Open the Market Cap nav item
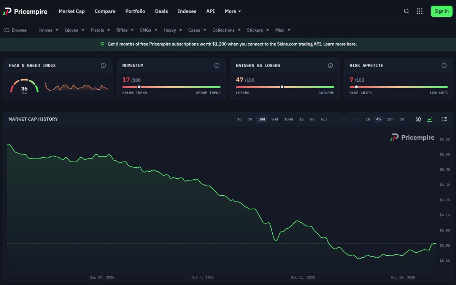The height and width of the screenshot is (285, 456). [71, 11]
